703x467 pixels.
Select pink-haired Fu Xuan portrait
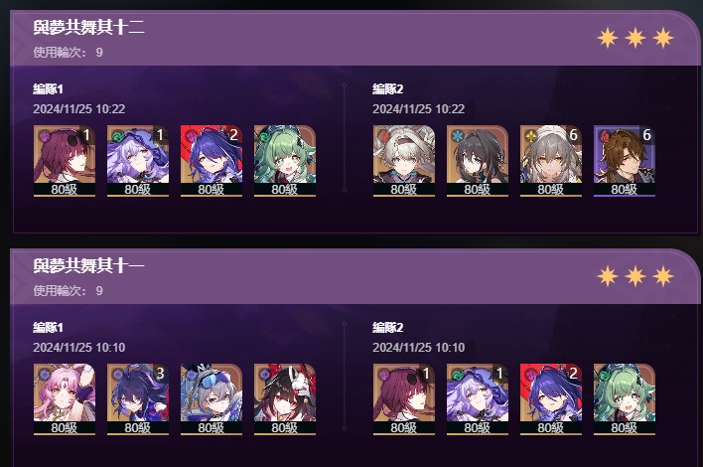[x=65, y=399]
